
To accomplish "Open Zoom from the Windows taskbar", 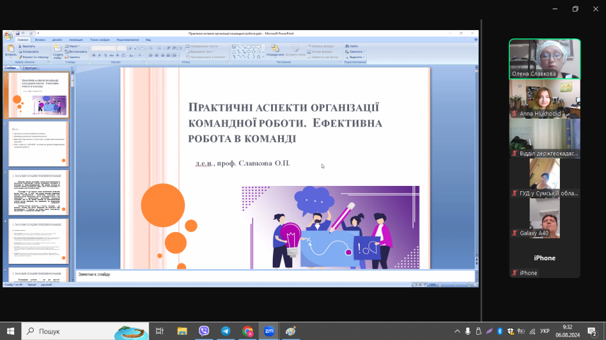I will point(268,331).
